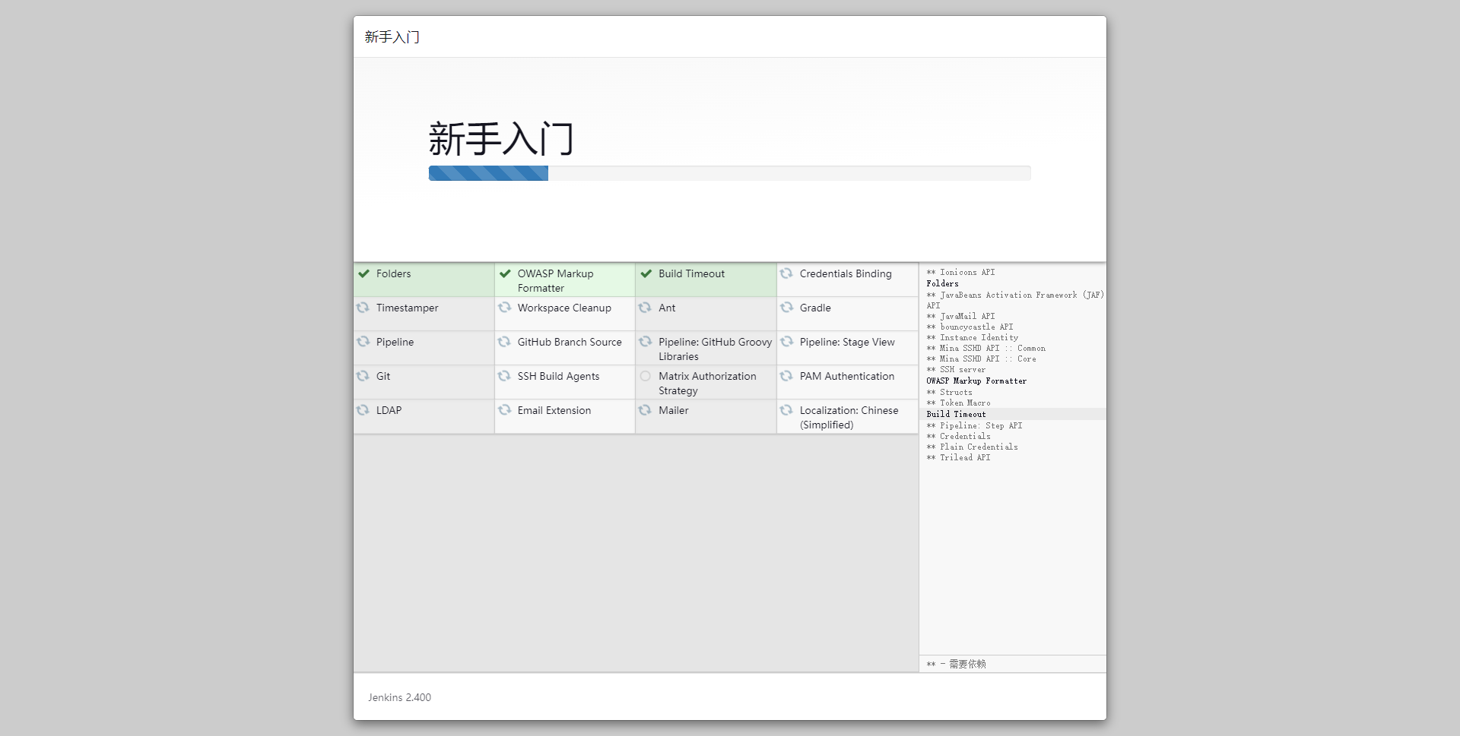Click the pending icon beside Mailer

[x=646, y=410]
